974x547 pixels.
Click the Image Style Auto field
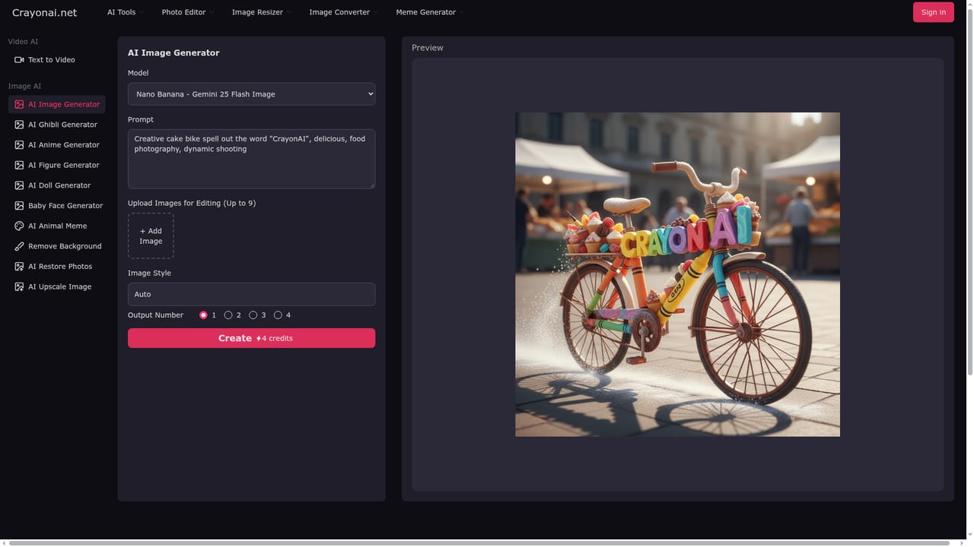point(251,294)
